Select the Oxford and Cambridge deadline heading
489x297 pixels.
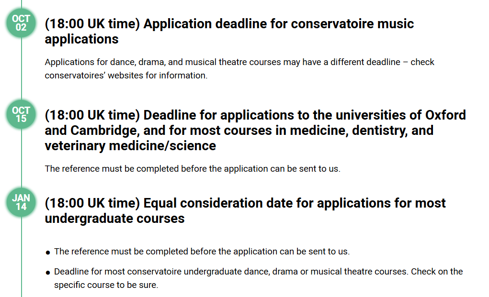click(255, 130)
